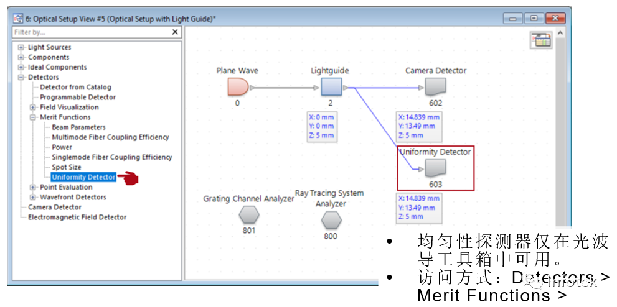This screenshot has height=307, width=617.
Task: Click Camera Detector position coordinates box
Action: (x=418, y=126)
